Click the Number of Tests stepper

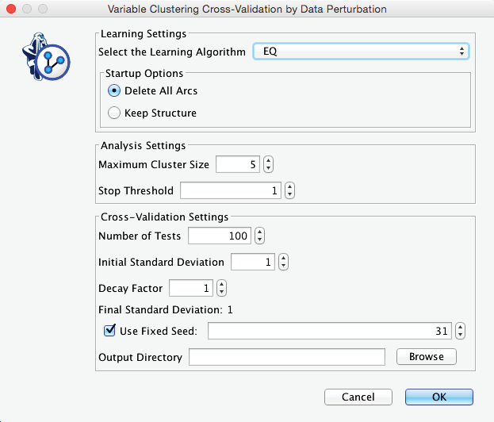coord(259,236)
